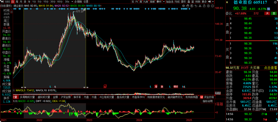Switch to the 5分 minute chart
The image size is (278, 122).
pos(40,2)
